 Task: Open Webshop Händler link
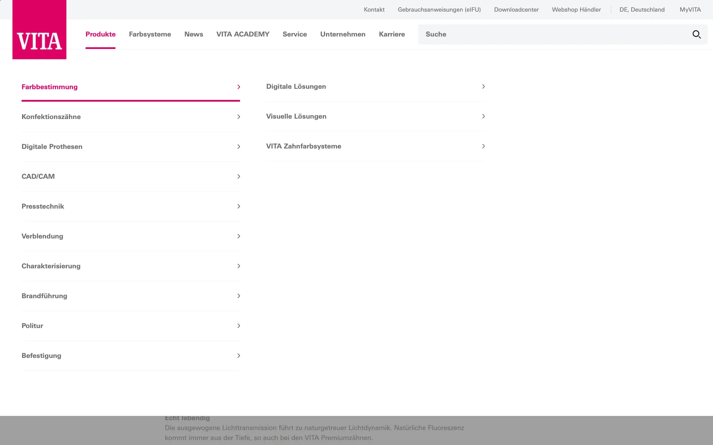576,10
